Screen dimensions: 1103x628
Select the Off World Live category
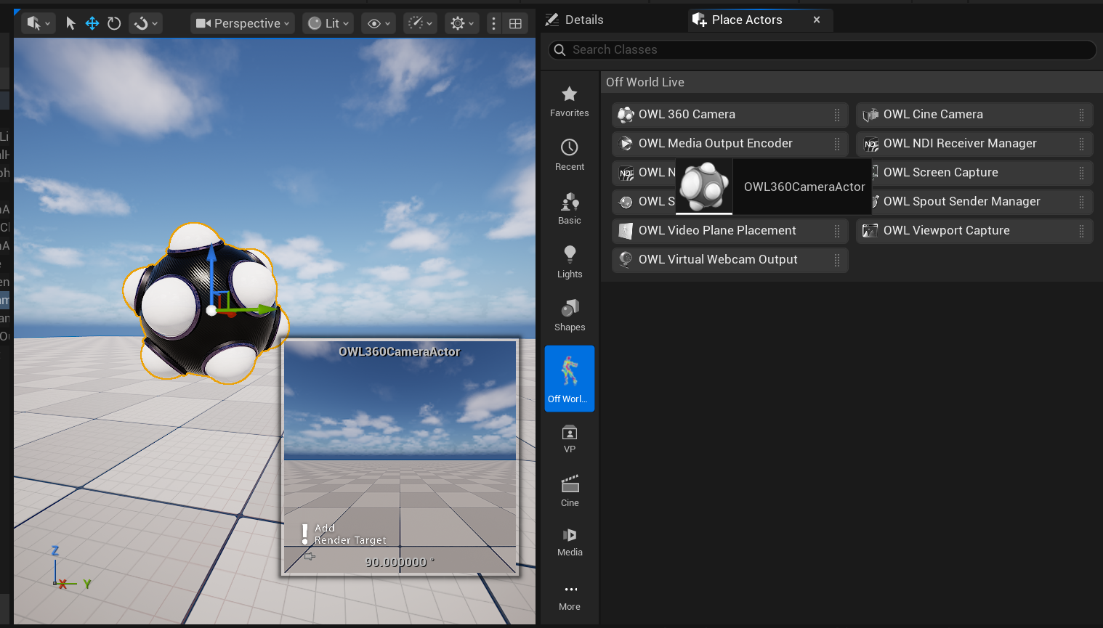pos(570,378)
